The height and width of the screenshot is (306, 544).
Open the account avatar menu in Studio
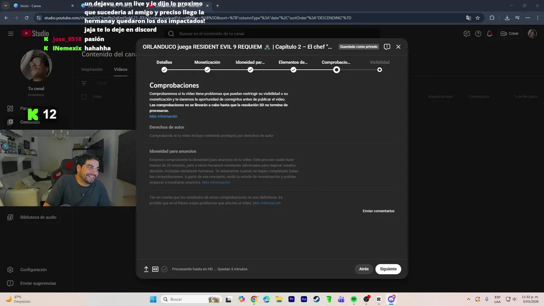tap(532, 34)
